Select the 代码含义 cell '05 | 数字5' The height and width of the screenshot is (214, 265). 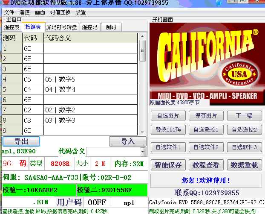(x=90, y=79)
